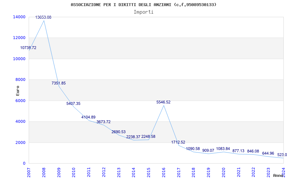Viewport: 287px width, 179px height.
Task: Click the x-axis year 2009
Action: pyautogui.click(x=59, y=173)
